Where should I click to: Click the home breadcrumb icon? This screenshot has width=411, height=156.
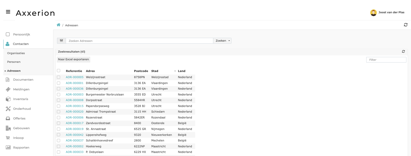(x=59, y=25)
